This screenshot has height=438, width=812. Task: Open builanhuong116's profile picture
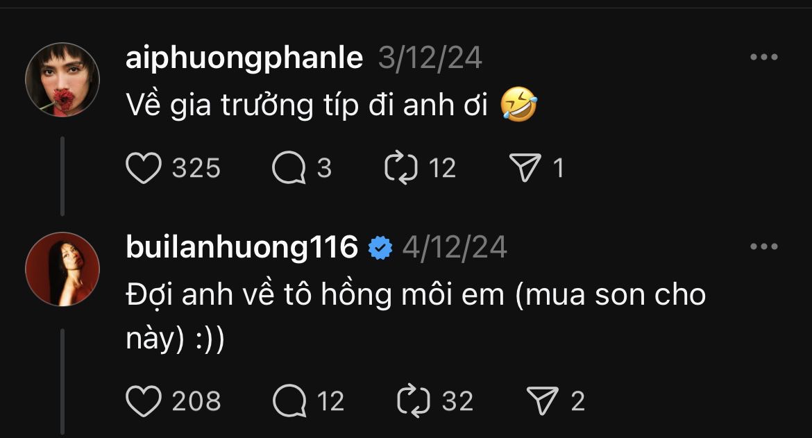pos(62,269)
